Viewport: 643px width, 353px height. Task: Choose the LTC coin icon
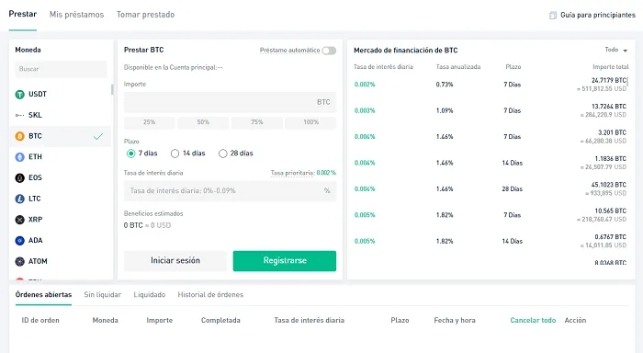click(x=19, y=199)
